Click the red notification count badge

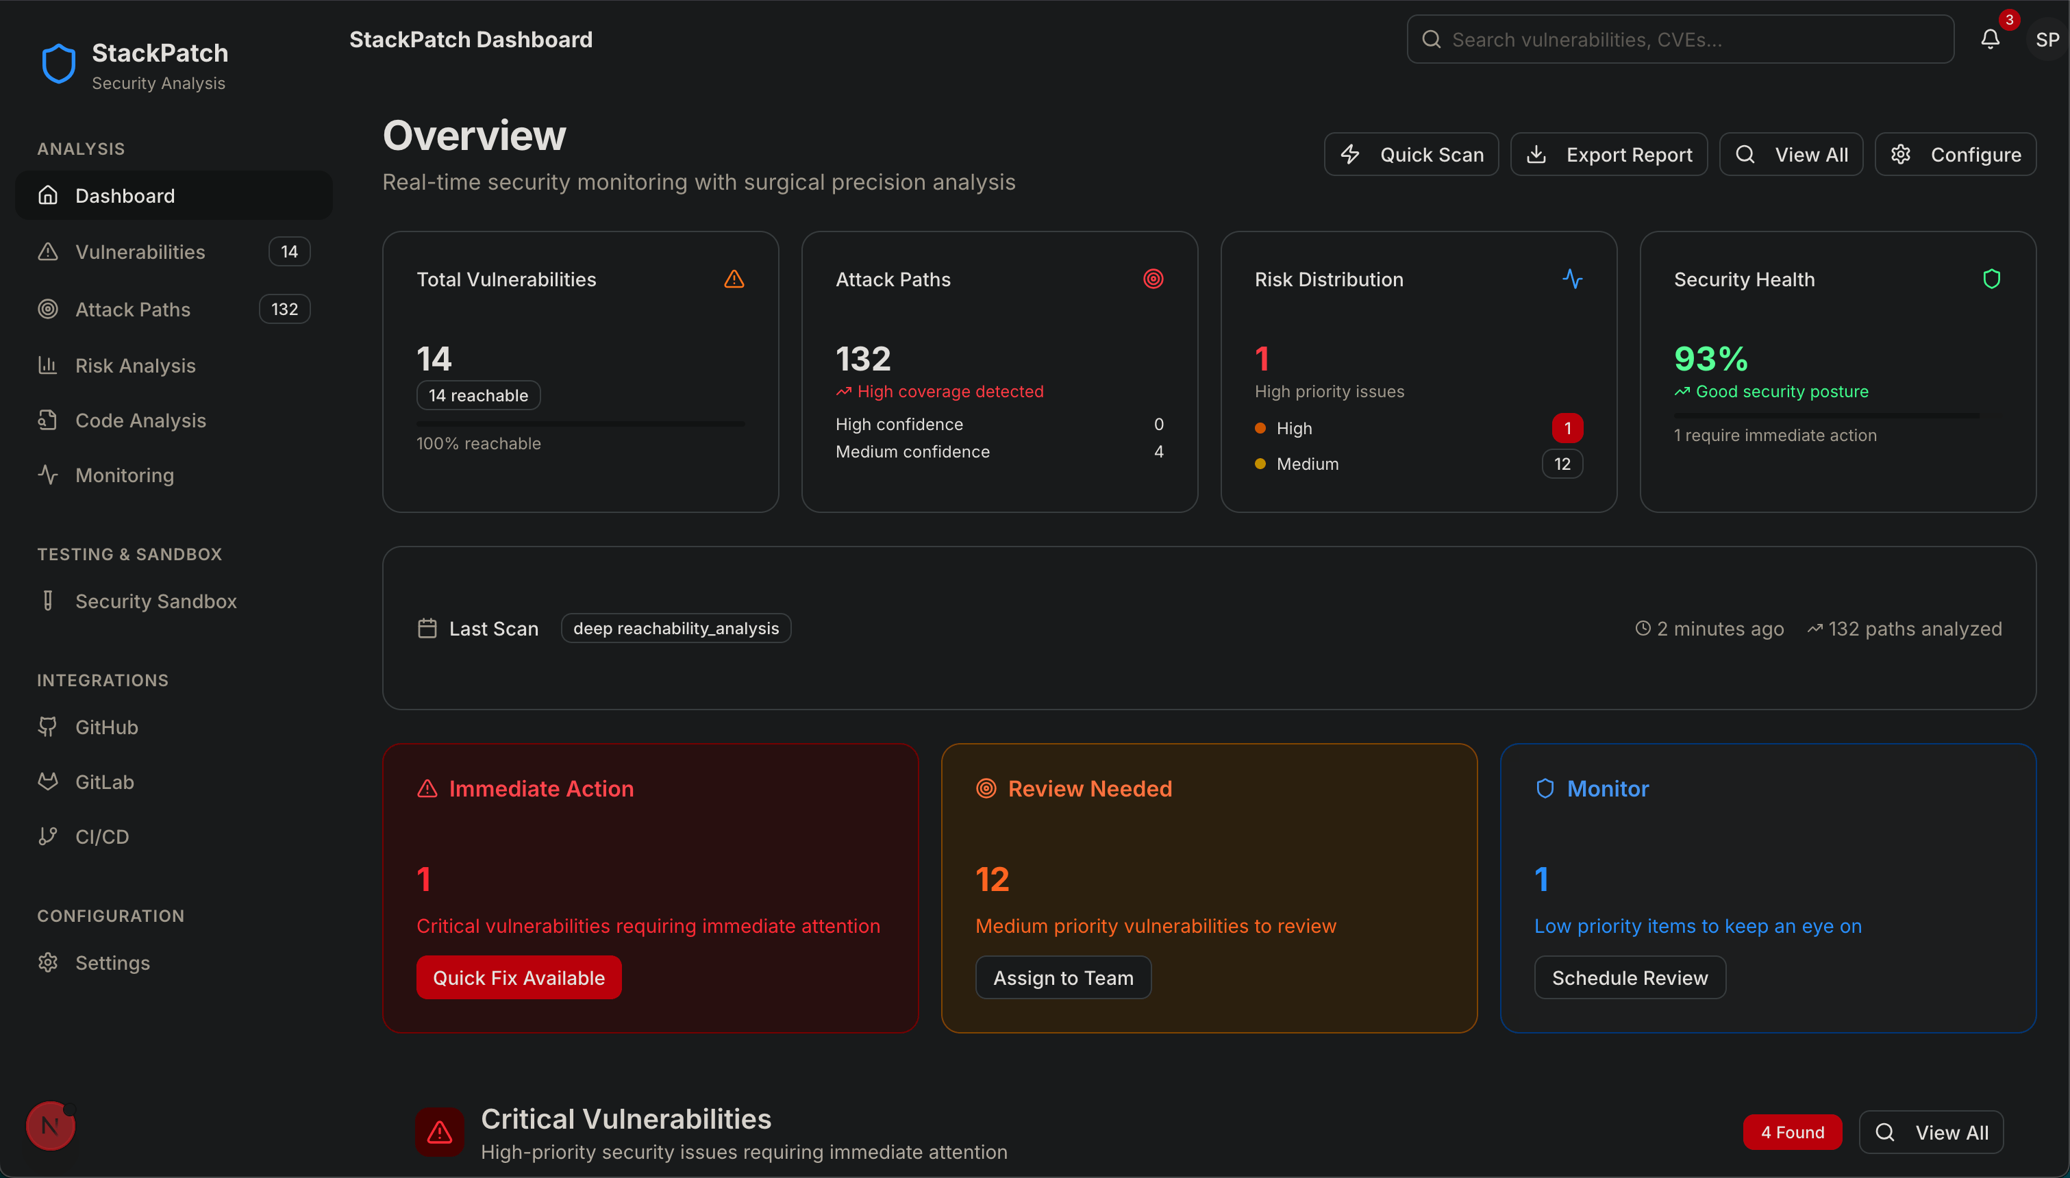click(2008, 19)
